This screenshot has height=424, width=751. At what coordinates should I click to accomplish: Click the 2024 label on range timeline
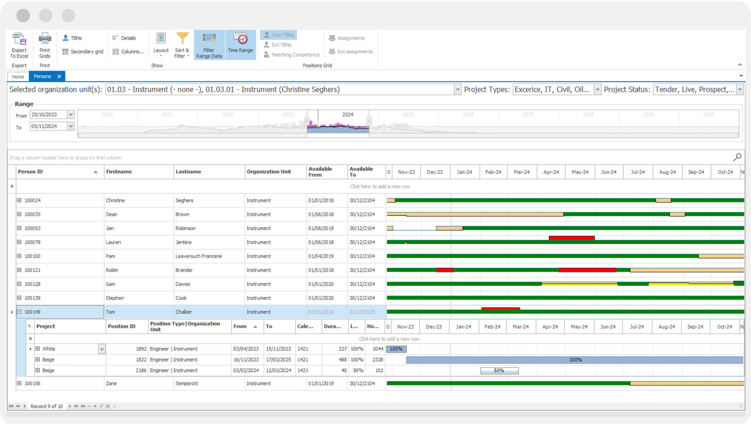[x=348, y=115]
